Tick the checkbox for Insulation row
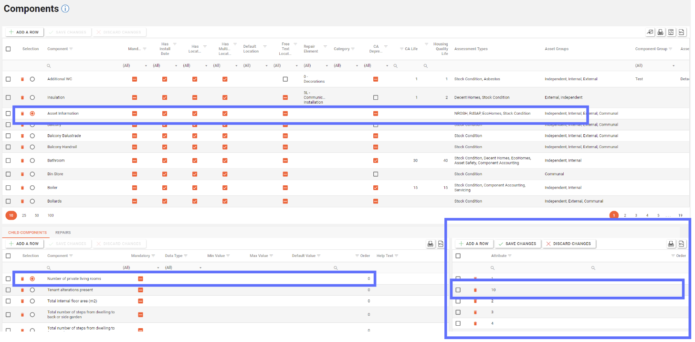The height and width of the screenshot is (342, 695). click(x=8, y=97)
